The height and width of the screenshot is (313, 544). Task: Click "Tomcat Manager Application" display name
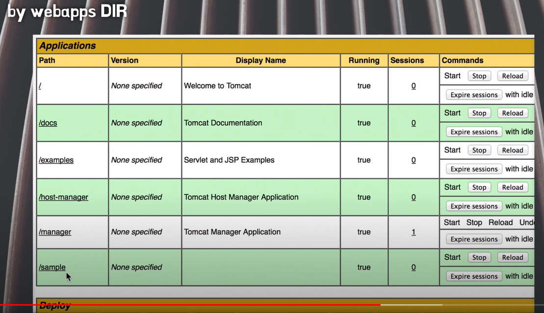(232, 232)
